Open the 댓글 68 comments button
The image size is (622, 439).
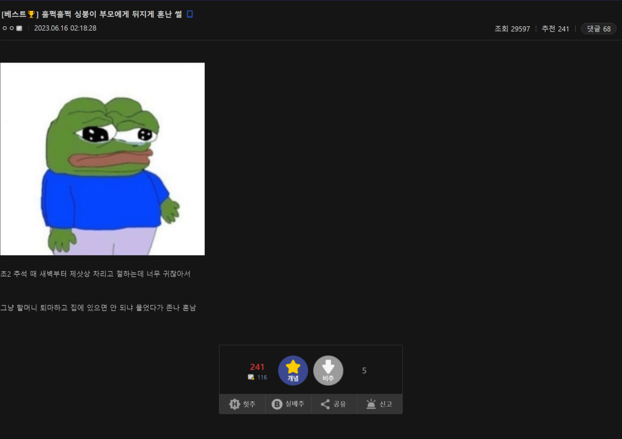click(599, 29)
